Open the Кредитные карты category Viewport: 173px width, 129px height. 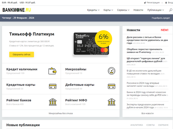click(x=21, y=85)
